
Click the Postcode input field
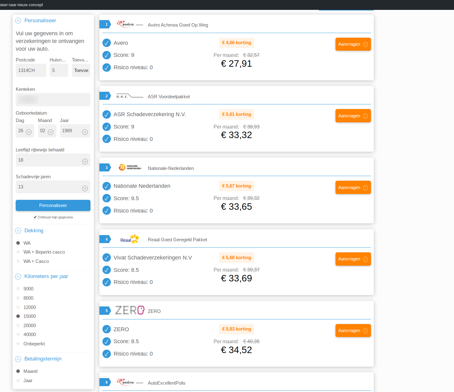pos(31,70)
